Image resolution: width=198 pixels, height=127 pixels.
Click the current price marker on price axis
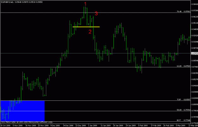(195, 53)
